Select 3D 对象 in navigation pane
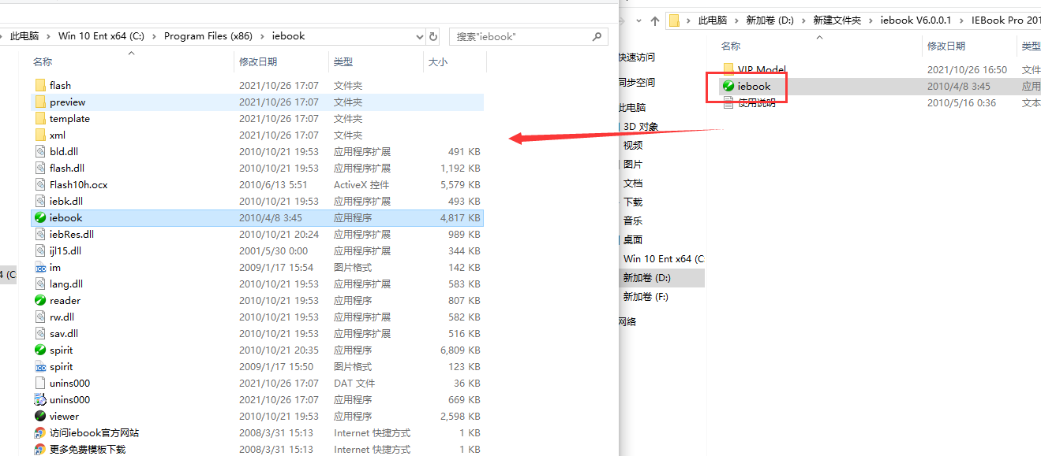The height and width of the screenshot is (456, 1041). pyautogui.click(x=641, y=127)
